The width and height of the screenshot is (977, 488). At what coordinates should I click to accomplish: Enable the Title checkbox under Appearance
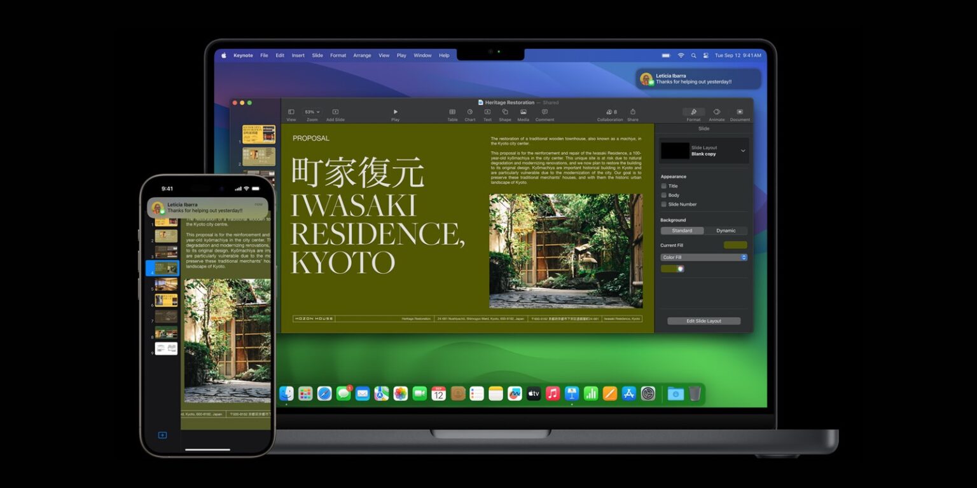(x=664, y=186)
